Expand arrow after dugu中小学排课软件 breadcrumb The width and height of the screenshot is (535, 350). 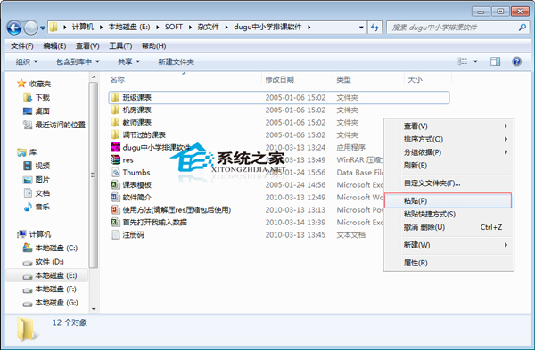tap(309, 28)
